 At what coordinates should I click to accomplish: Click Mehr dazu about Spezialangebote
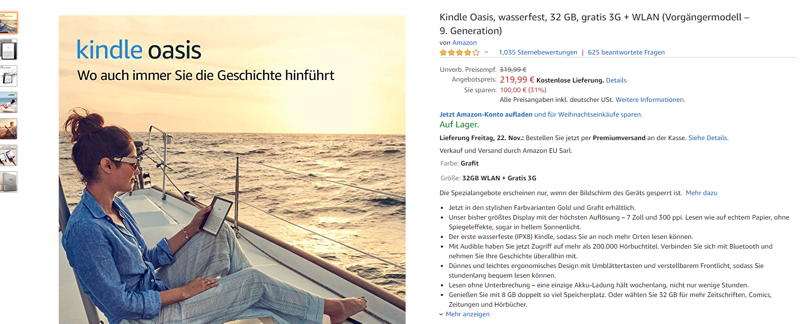701,193
